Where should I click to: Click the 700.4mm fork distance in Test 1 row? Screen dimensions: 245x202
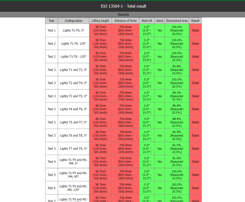click(x=126, y=30)
